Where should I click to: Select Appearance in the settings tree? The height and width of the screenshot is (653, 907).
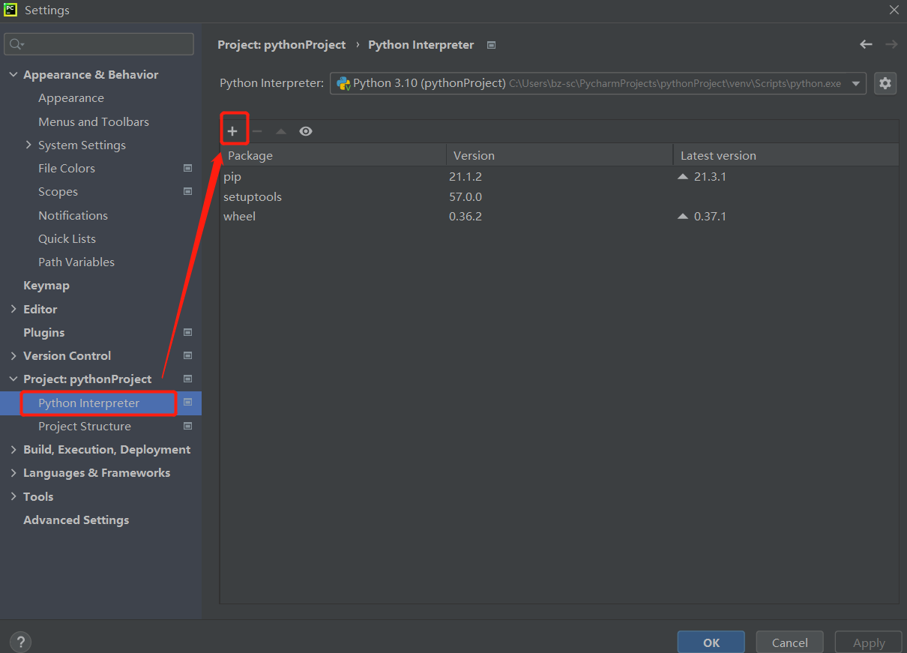71,98
